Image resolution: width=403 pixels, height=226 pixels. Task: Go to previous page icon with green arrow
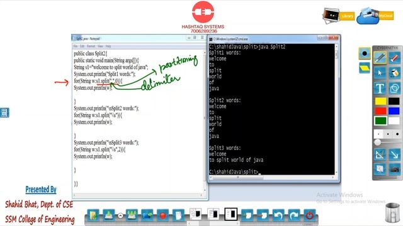pos(247,215)
